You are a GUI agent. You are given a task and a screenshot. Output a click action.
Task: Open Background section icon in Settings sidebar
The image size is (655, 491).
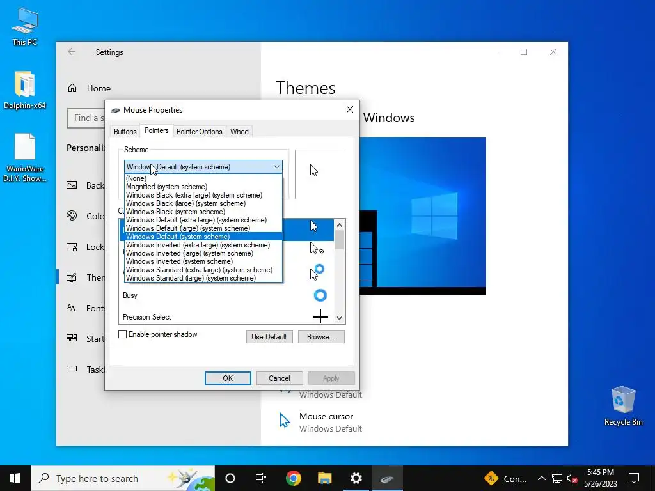pyautogui.click(x=72, y=185)
